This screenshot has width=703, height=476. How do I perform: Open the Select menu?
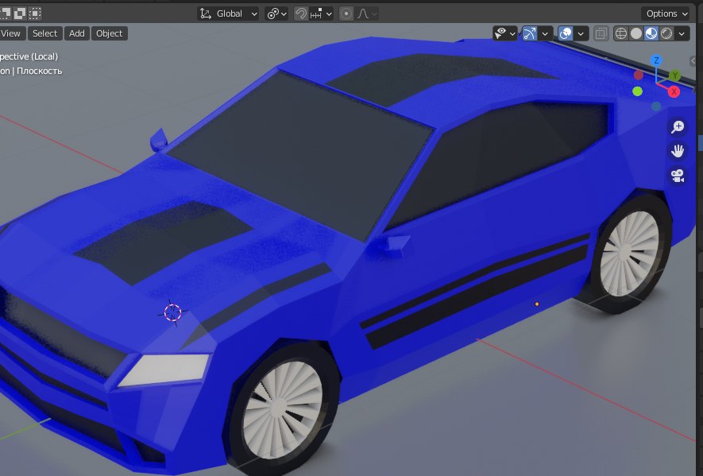point(44,33)
